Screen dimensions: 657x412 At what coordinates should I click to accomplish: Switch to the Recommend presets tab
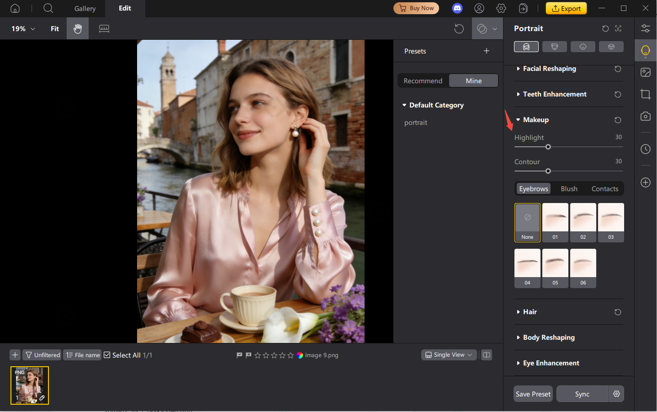point(423,80)
